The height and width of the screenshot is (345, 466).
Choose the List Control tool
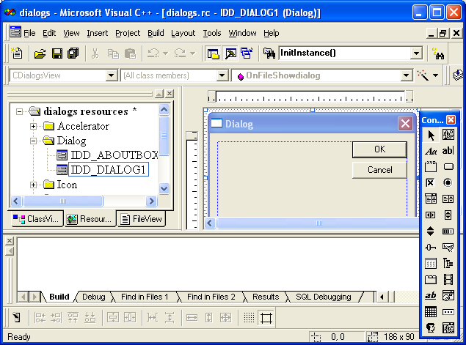click(431, 263)
